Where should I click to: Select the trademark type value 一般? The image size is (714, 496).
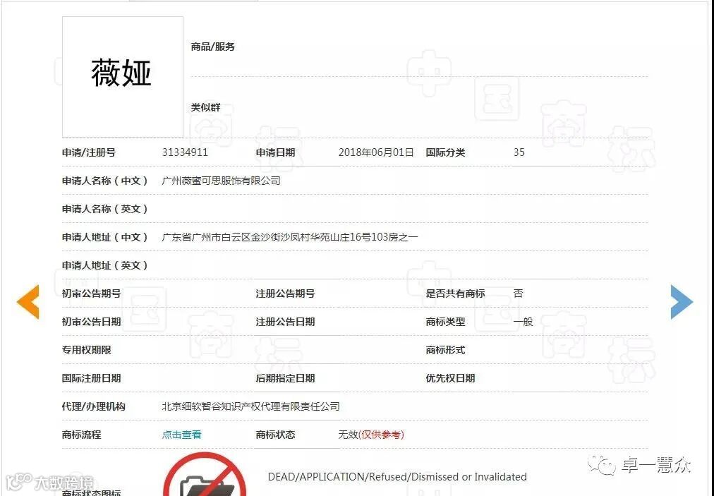pyautogui.click(x=524, y=322)
